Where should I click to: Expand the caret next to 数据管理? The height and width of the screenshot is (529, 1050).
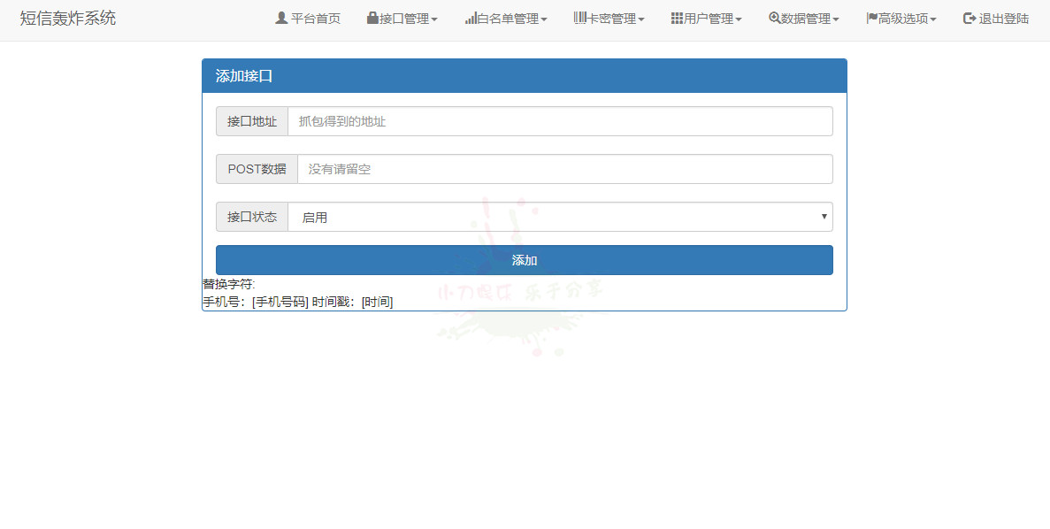point(836,19)
